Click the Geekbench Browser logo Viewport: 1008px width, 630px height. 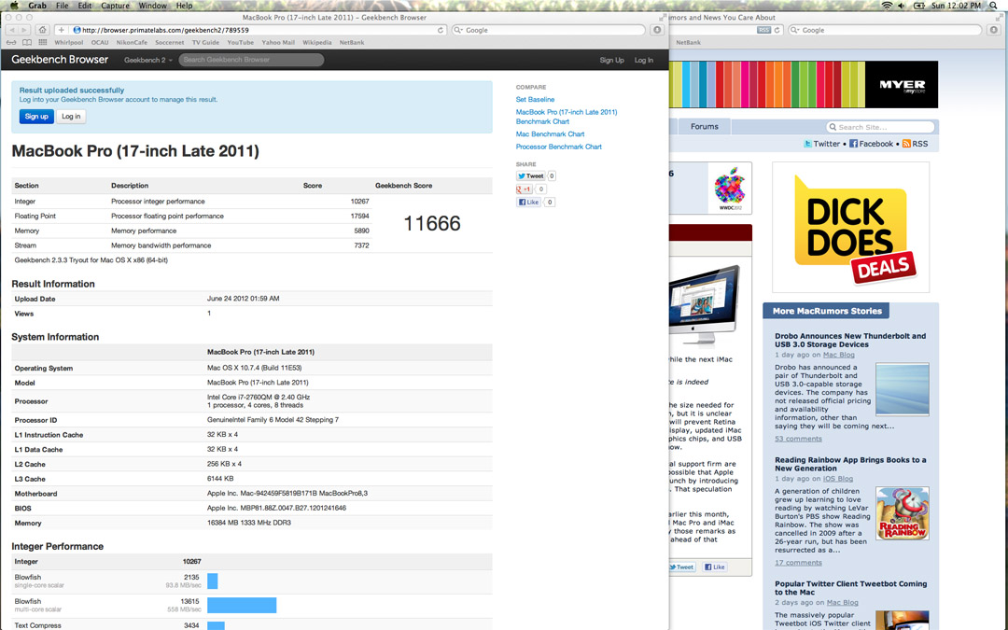point(60,59)
